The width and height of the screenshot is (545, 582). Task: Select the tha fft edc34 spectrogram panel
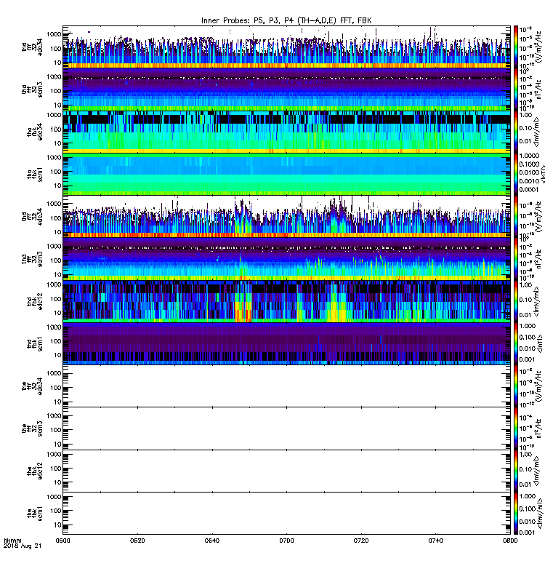(286, 47)
